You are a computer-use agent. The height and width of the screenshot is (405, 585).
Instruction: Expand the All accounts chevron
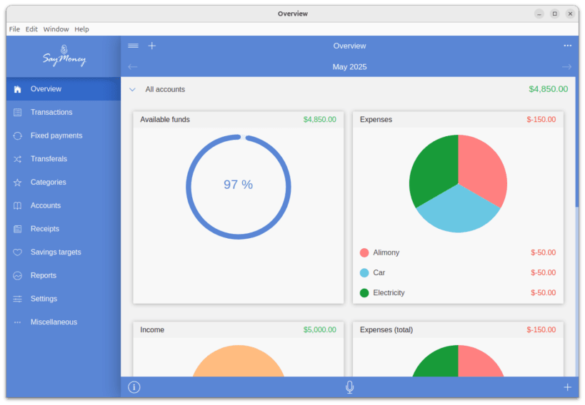[132, 89]
